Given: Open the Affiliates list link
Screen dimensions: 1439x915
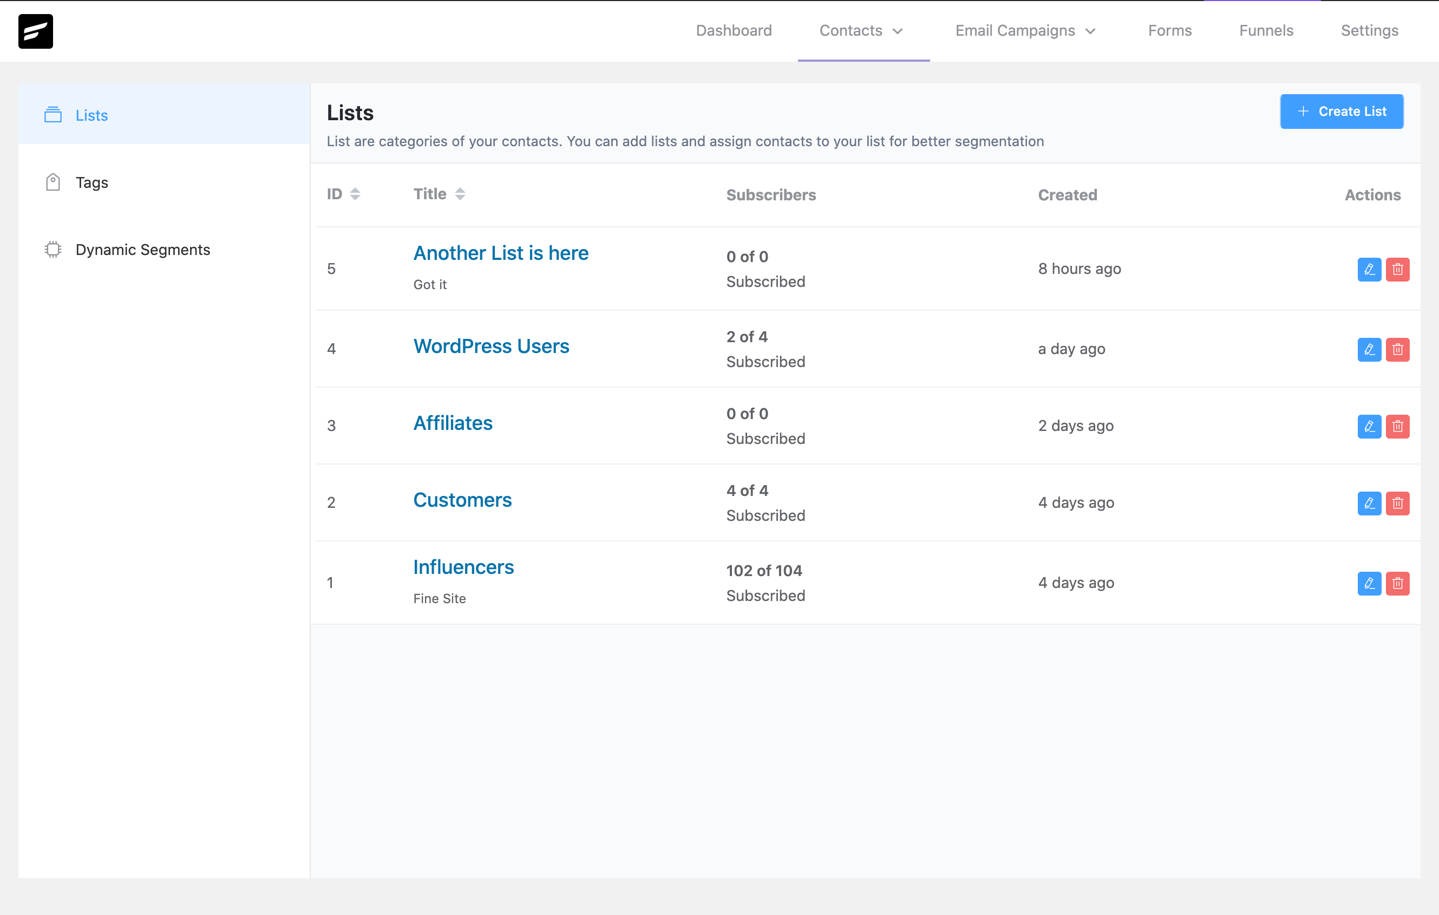Looking at the screenshot, I should pyautogui.click(x=453, y=423).
